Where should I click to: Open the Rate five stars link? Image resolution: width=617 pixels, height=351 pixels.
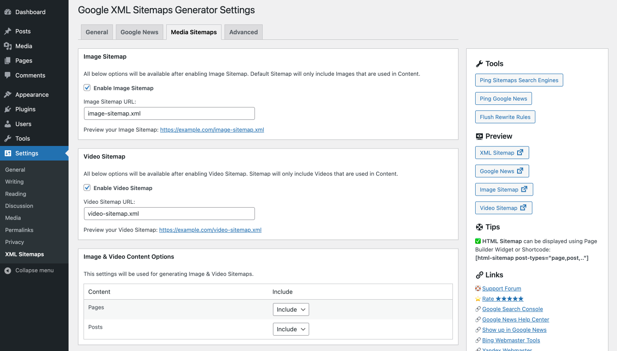click(x=503, y=299)
